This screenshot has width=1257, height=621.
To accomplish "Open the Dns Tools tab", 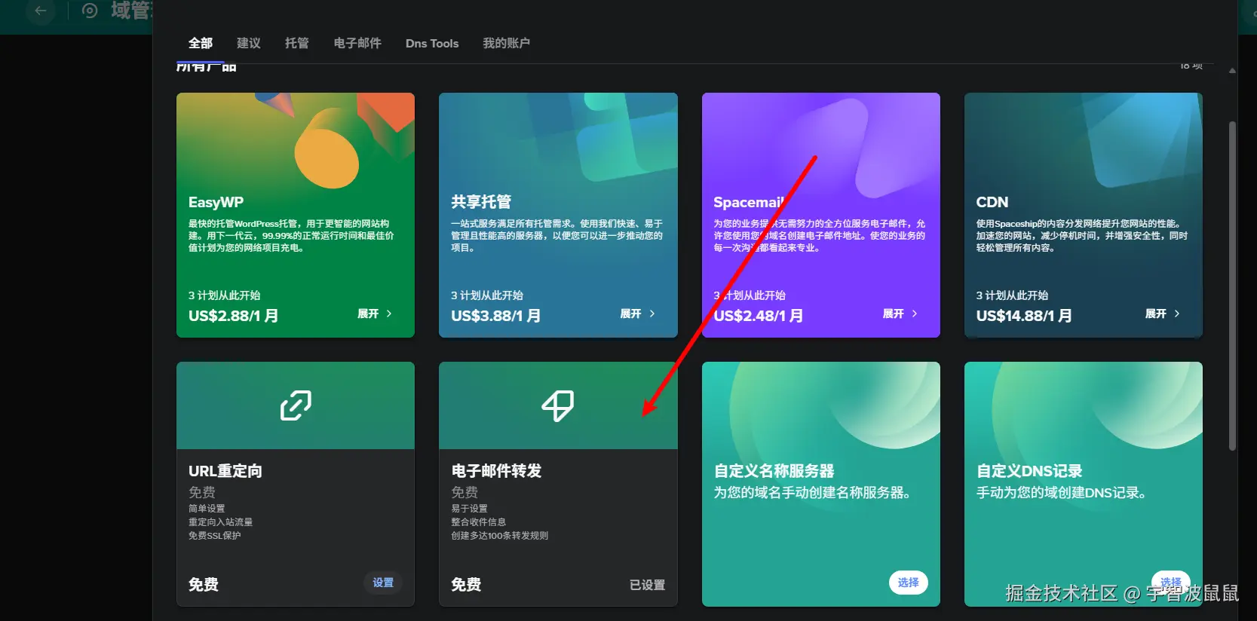I will (x=432, y=43).
